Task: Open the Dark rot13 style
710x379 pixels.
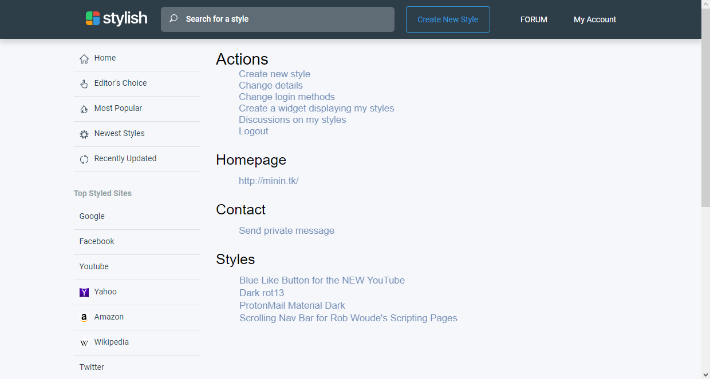Action: click(x=262, y=293)
